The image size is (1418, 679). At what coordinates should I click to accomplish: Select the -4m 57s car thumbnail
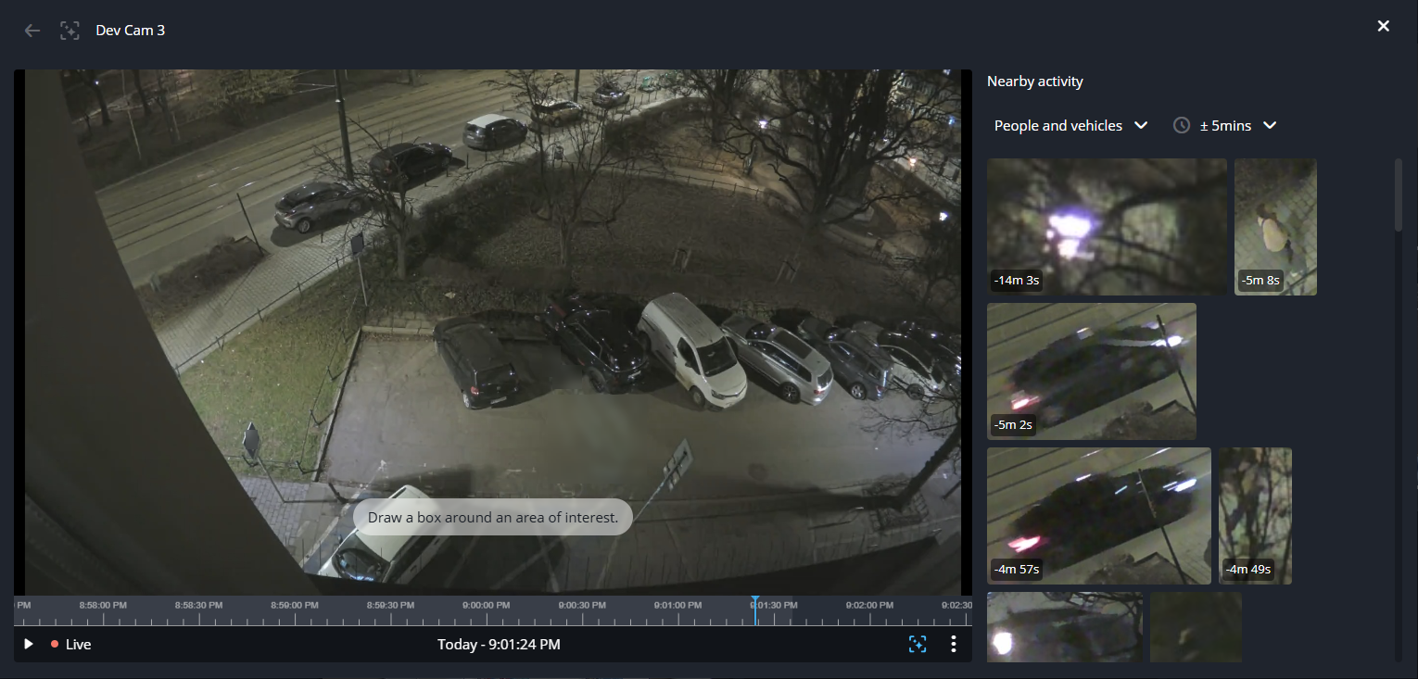pyautogui.click(x=1098, y=515)
